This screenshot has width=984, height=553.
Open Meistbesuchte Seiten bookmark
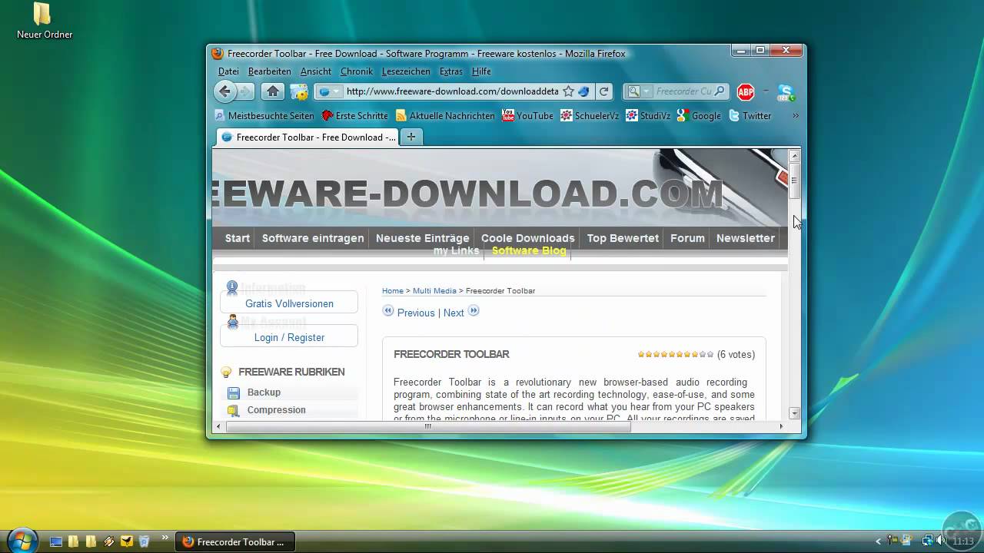[x=264, y=116]
